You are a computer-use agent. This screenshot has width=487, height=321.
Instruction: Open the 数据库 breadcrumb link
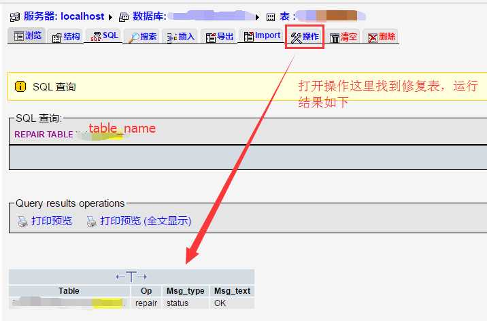click(x=150, y=16)
